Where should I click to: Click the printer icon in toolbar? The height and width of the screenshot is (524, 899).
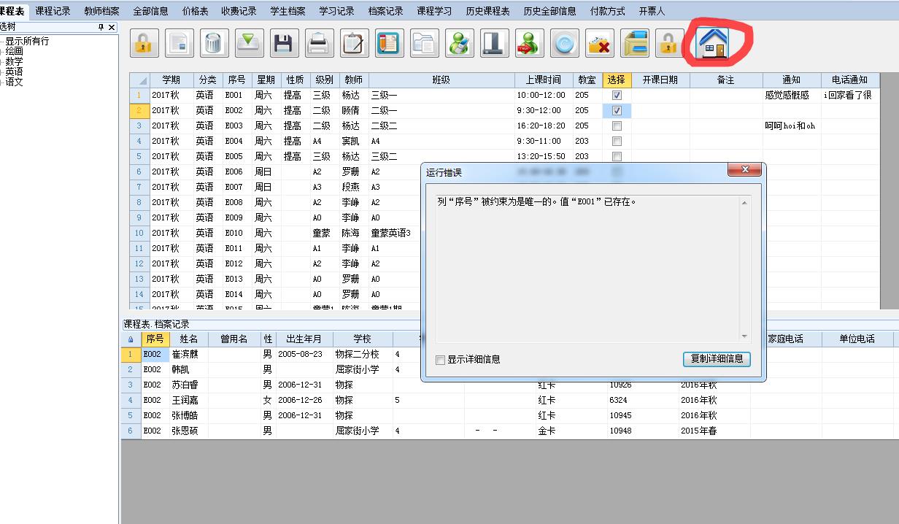(320, 44)
